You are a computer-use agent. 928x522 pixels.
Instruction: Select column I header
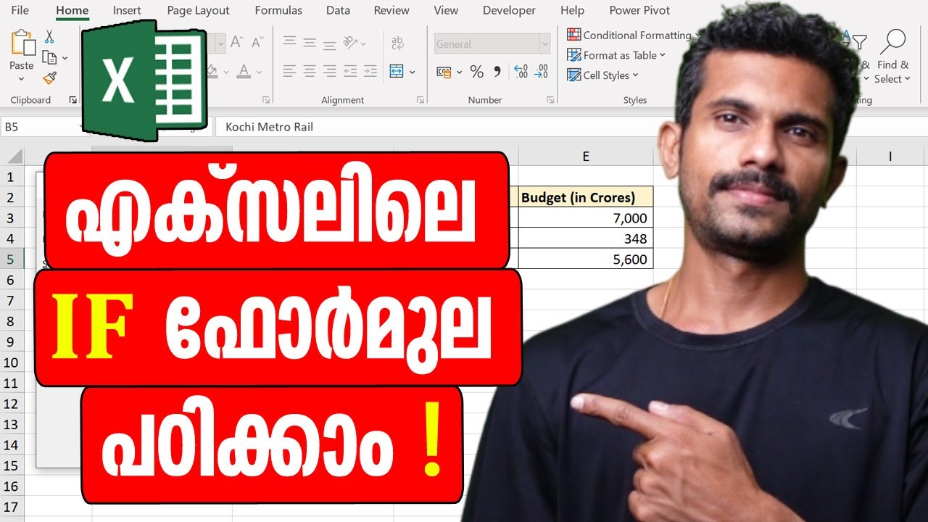[890, 157]
